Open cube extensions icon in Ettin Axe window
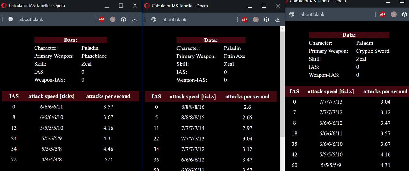409x171 pixels. (x=266, y=19)
